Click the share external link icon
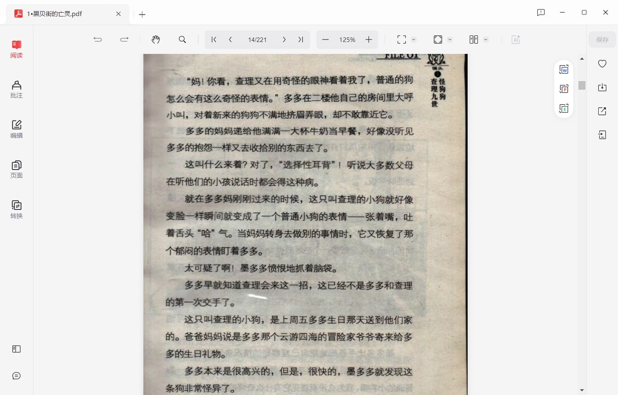Image resolution: width=618 pixels, height=395 pixels. (602, 111)
